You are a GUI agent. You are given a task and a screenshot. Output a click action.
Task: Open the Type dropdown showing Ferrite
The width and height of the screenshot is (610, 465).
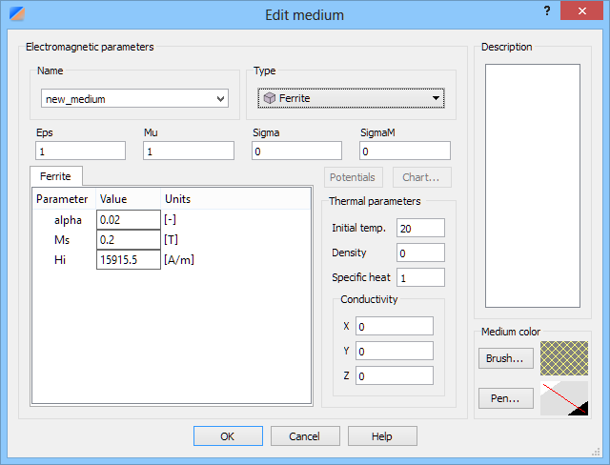351,98
